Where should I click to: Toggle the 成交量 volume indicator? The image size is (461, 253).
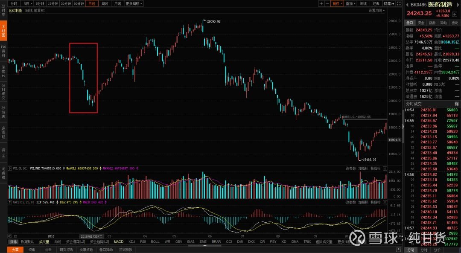(x=44, y=241)
